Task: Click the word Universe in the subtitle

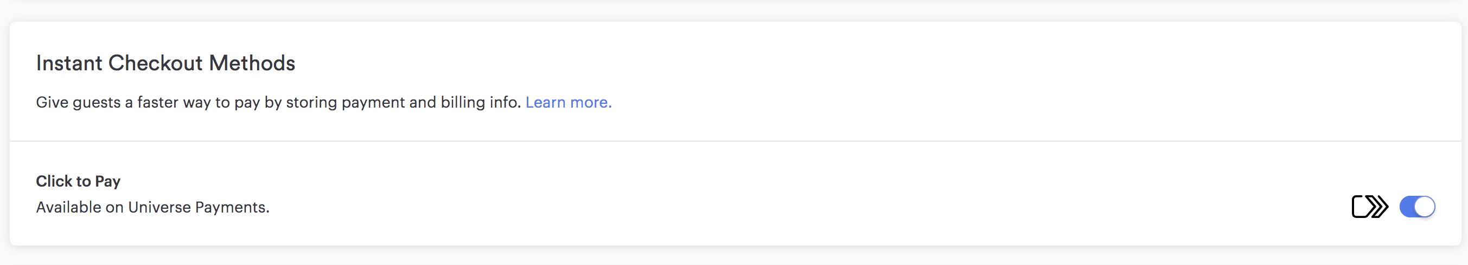Action: [x=159, y=208]
